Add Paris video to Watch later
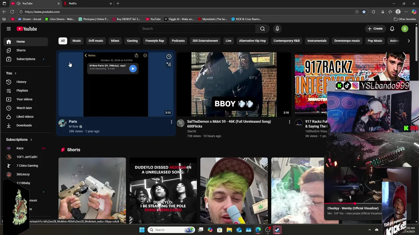 [x=169, y=56]
